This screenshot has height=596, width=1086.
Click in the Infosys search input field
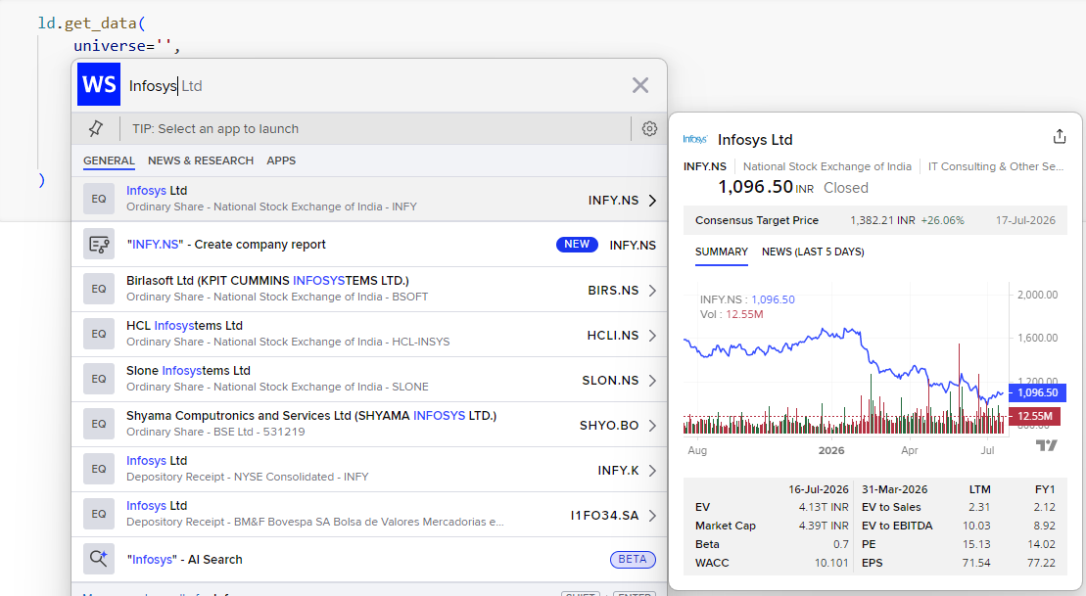tap(374, 86)
